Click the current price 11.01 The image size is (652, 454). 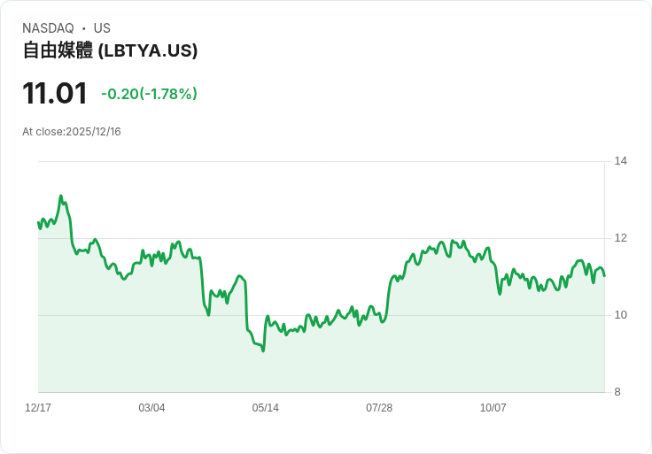point(55,94)
